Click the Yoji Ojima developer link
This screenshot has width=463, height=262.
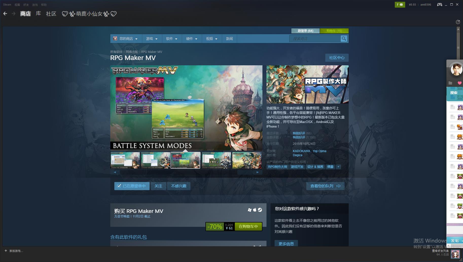tap(319, 151)
